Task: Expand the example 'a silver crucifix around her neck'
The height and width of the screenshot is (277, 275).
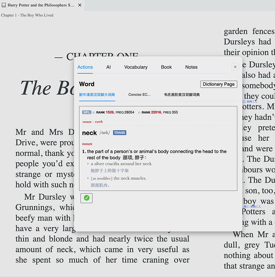Action: (88, 164)
